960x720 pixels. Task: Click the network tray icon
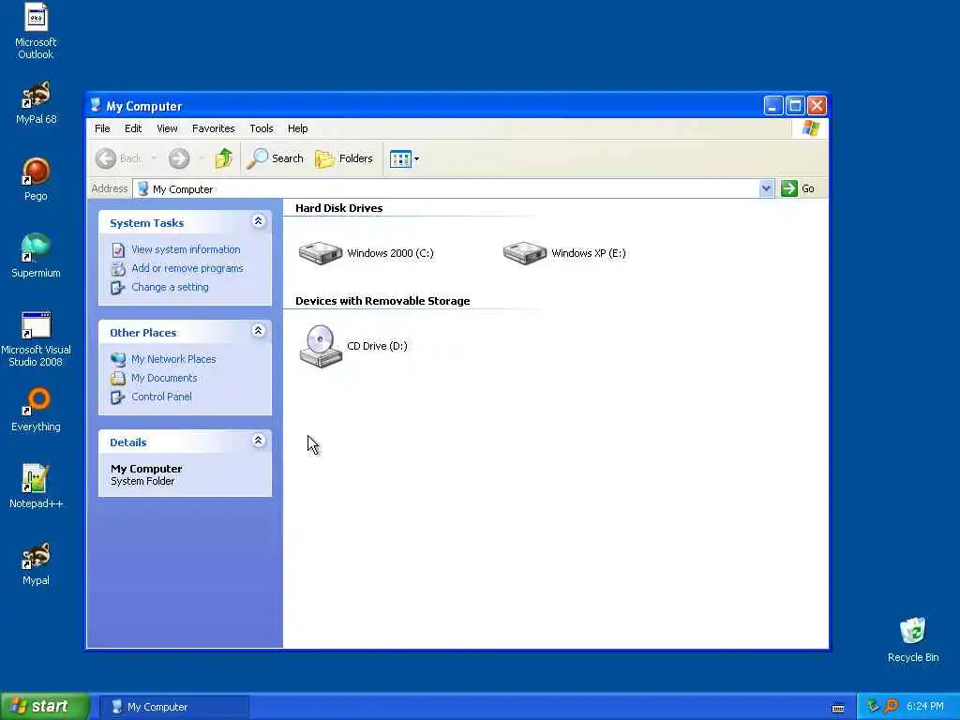click(873, 707)
